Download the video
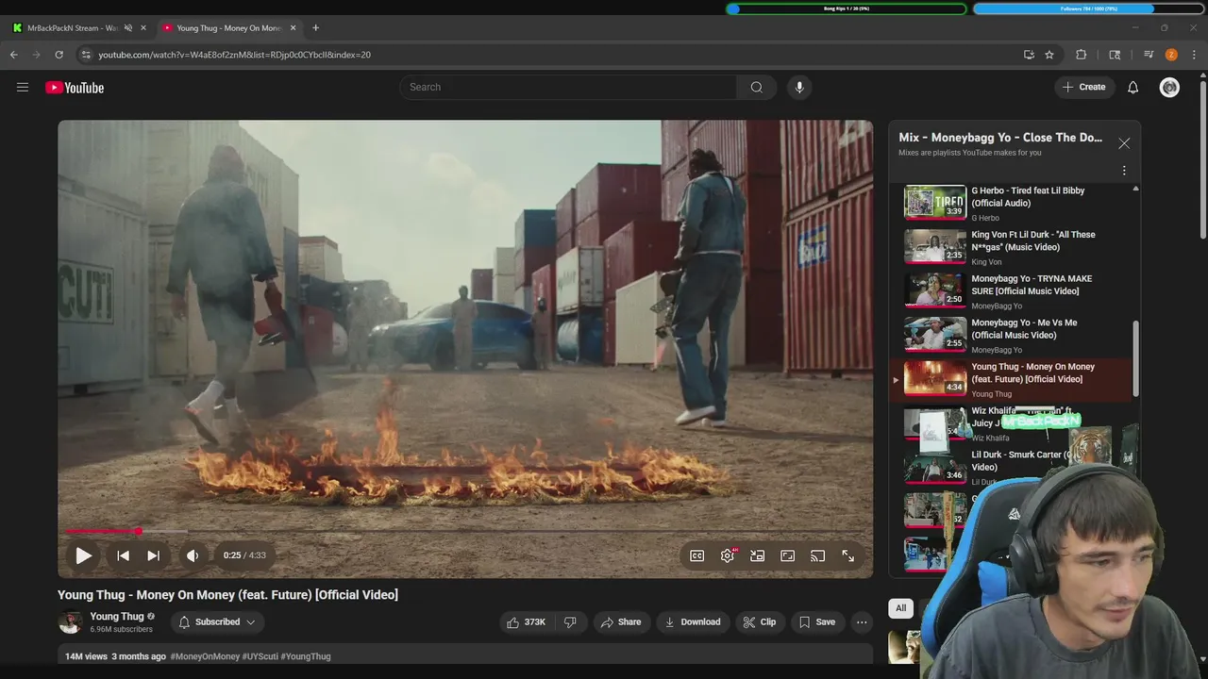Viewport: 1208px width, 679px height. [693, 621]
